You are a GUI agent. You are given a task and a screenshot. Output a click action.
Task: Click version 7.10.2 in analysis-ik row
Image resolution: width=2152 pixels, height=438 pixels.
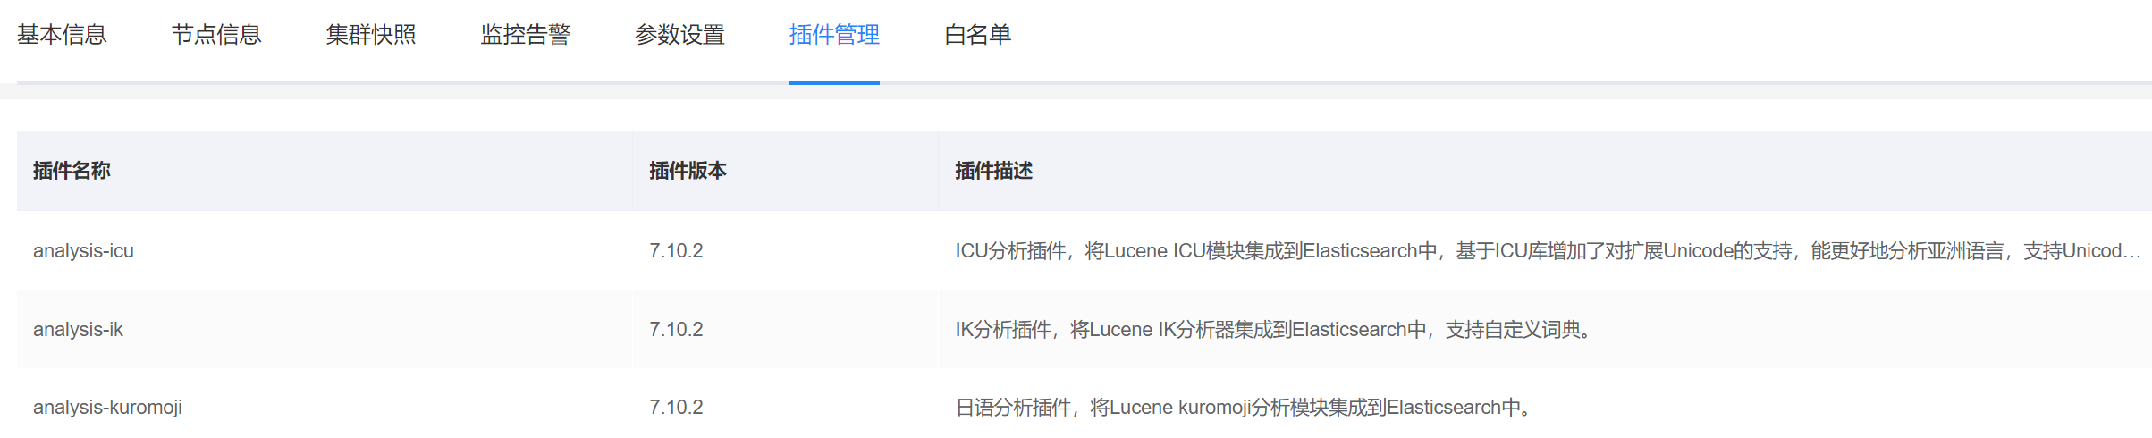(x=676, y=330)
